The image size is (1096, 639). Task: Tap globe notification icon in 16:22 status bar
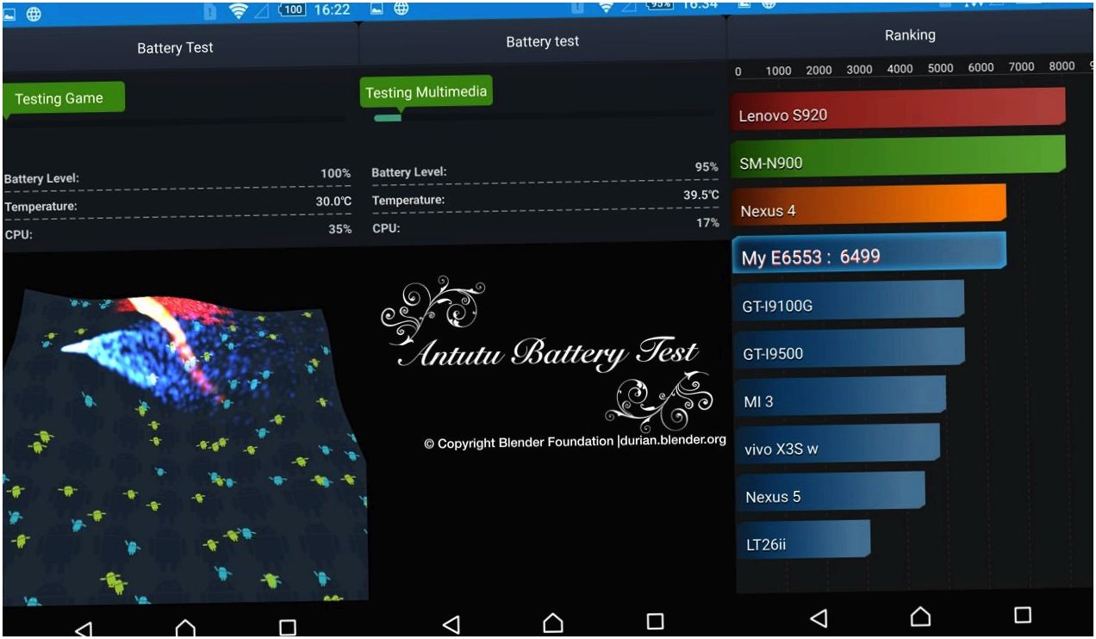[34, 14]
